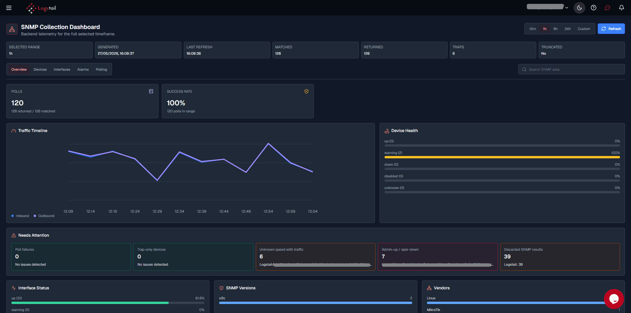Viewport: 631px width, 313px height.
Task: Select the 15m time range
Action: [x=533, y=29]
